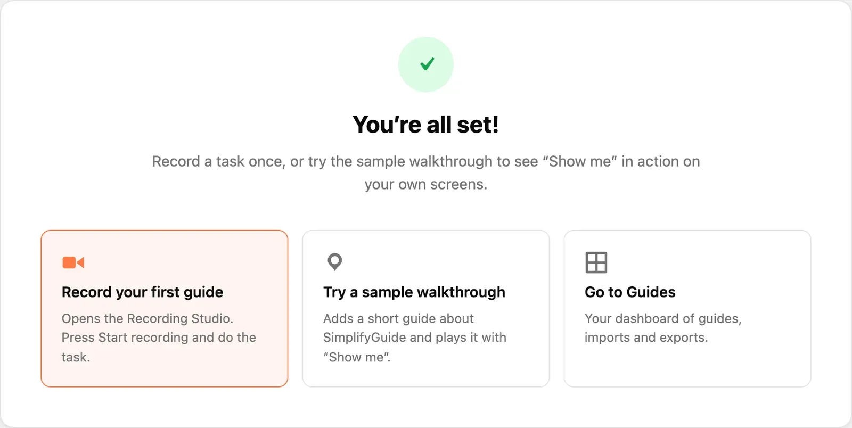Screen dimensions: 852x428
Task: Click the map pin icon
Action: (334, 262)
